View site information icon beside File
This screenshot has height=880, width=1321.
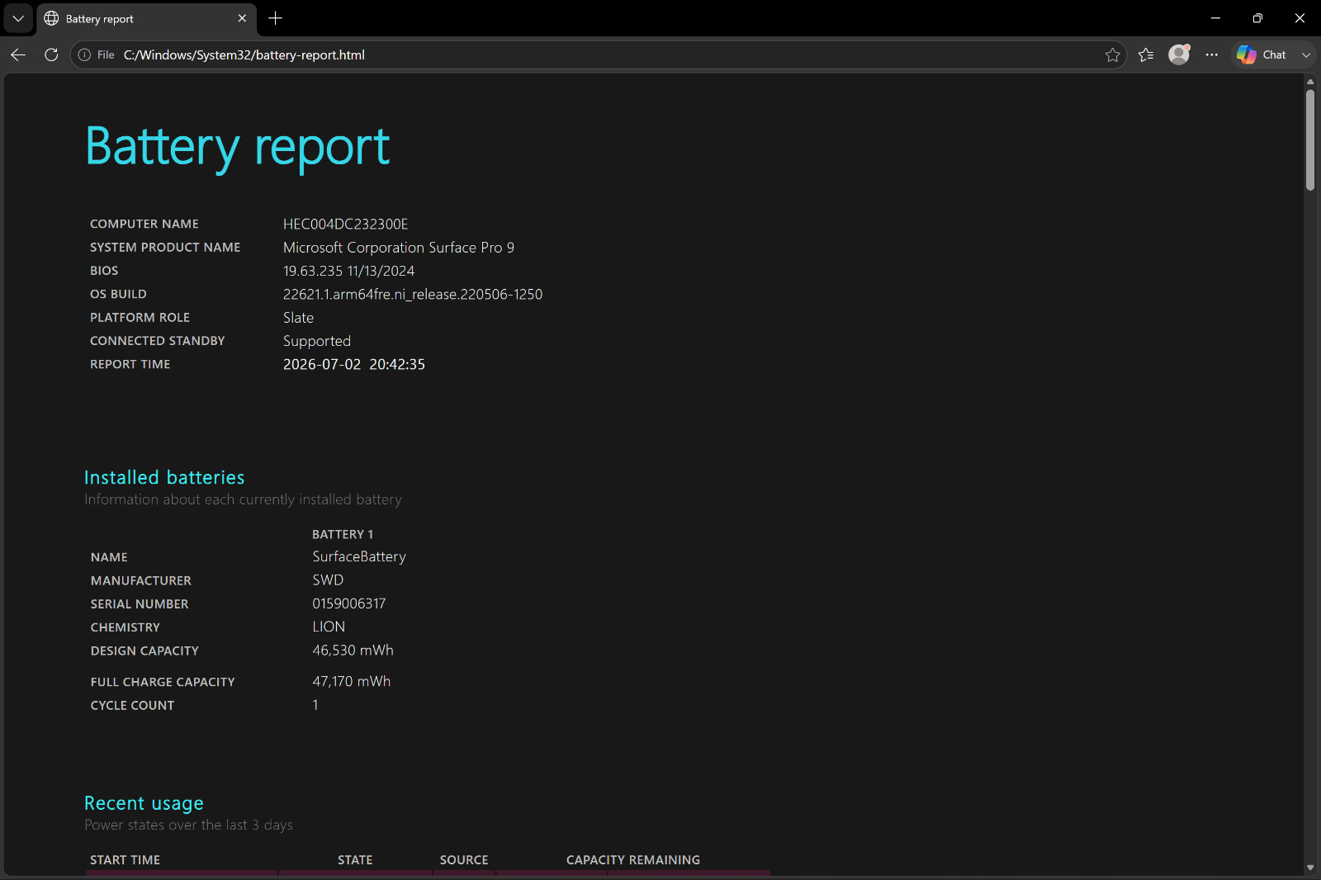tap(84, 54)
